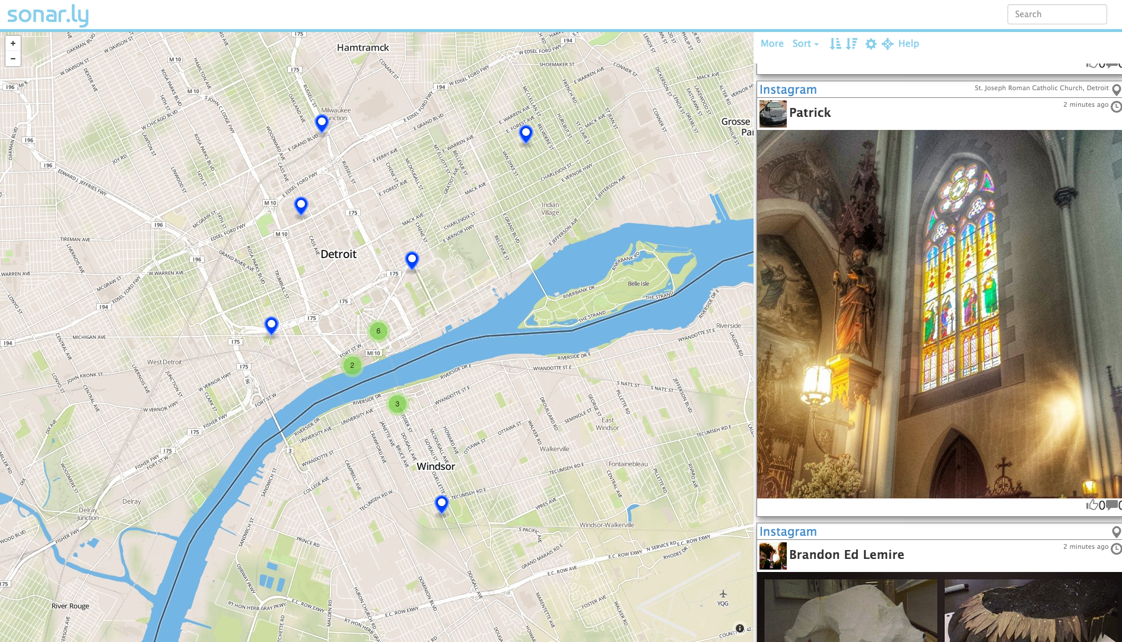Expand the green cluster of 6 posts
The width and height of the screenshot is (1122, 642).
pos(379,331)
